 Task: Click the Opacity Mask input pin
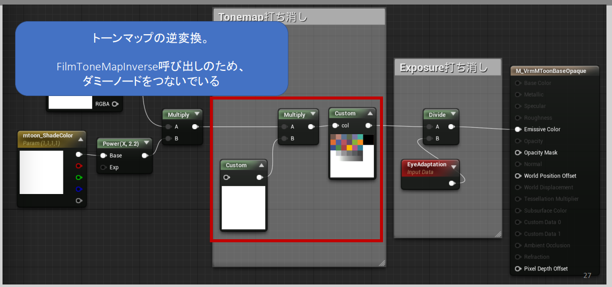coord(518,153)
